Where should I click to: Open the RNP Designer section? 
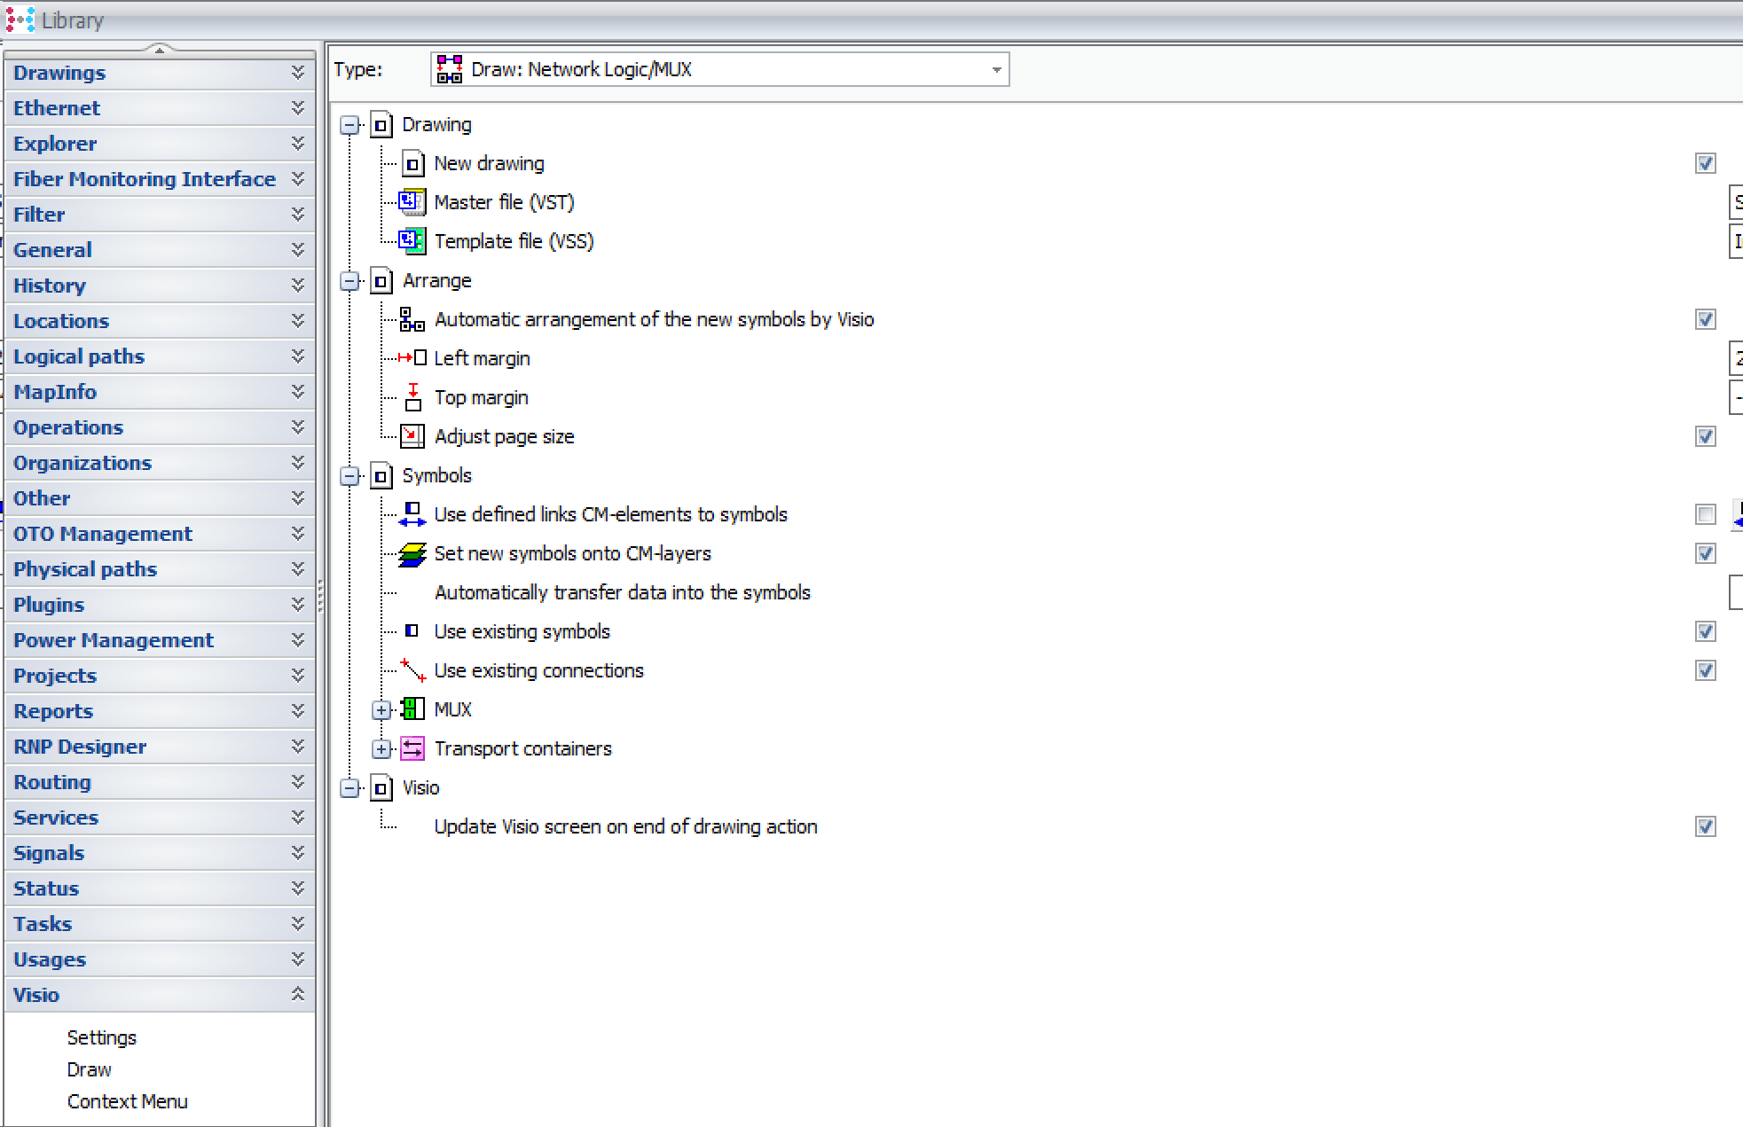tap(160, 747)
